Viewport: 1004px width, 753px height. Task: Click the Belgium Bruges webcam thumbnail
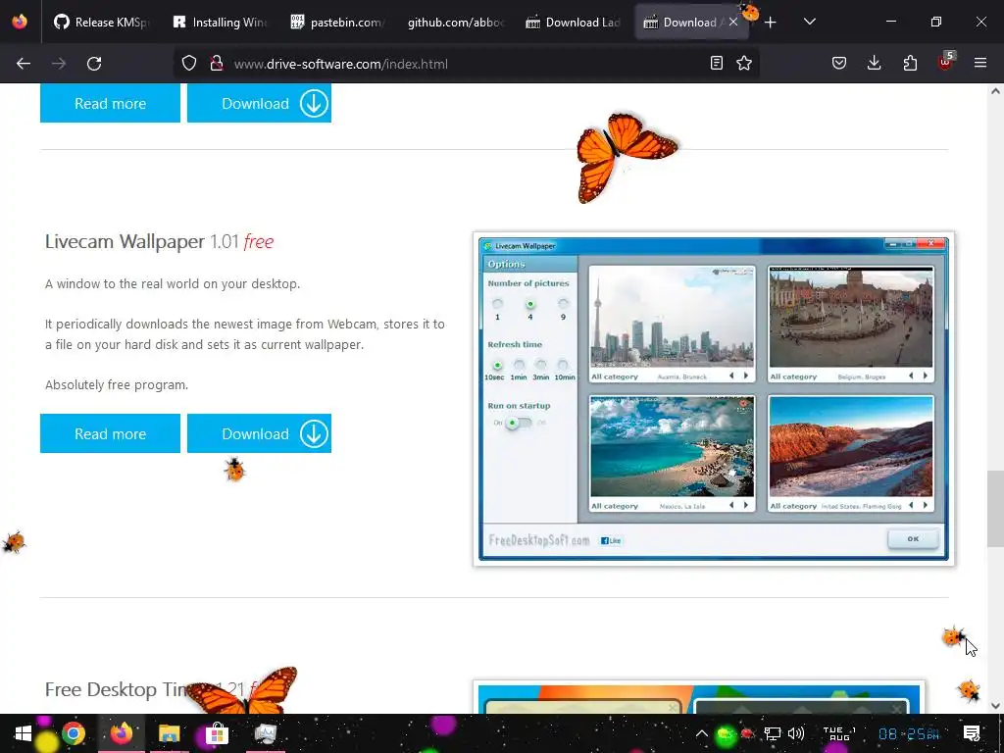click(x=851, y=318)
